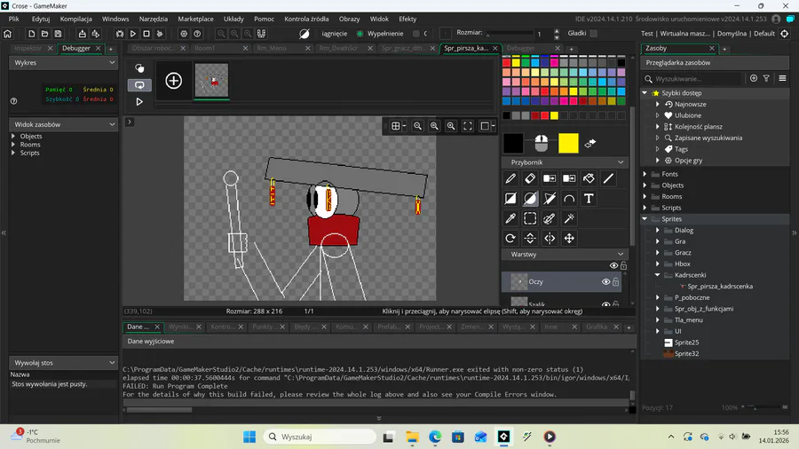Select the Fill bucket tool
The width and height of the screenshot is (799, 449).
pyautogui.click(x=589, y=178)
